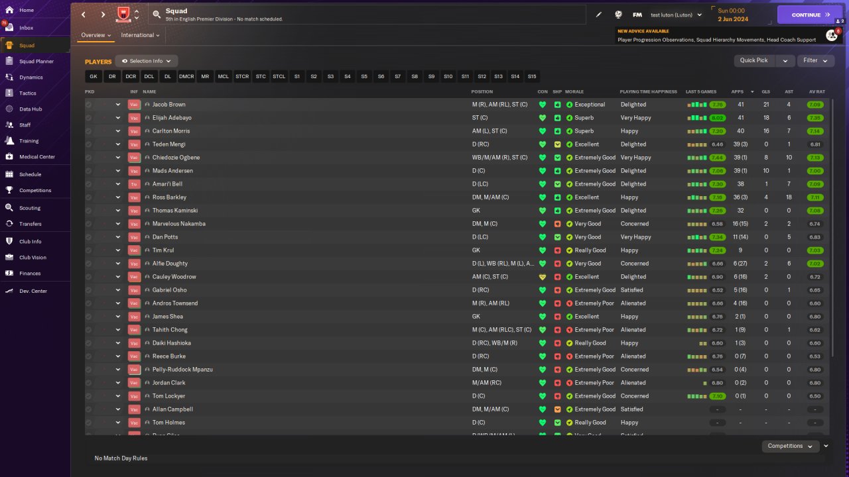849x477 pixels.
Task: Click the Quick Pick button
Action: click(754, 60)
